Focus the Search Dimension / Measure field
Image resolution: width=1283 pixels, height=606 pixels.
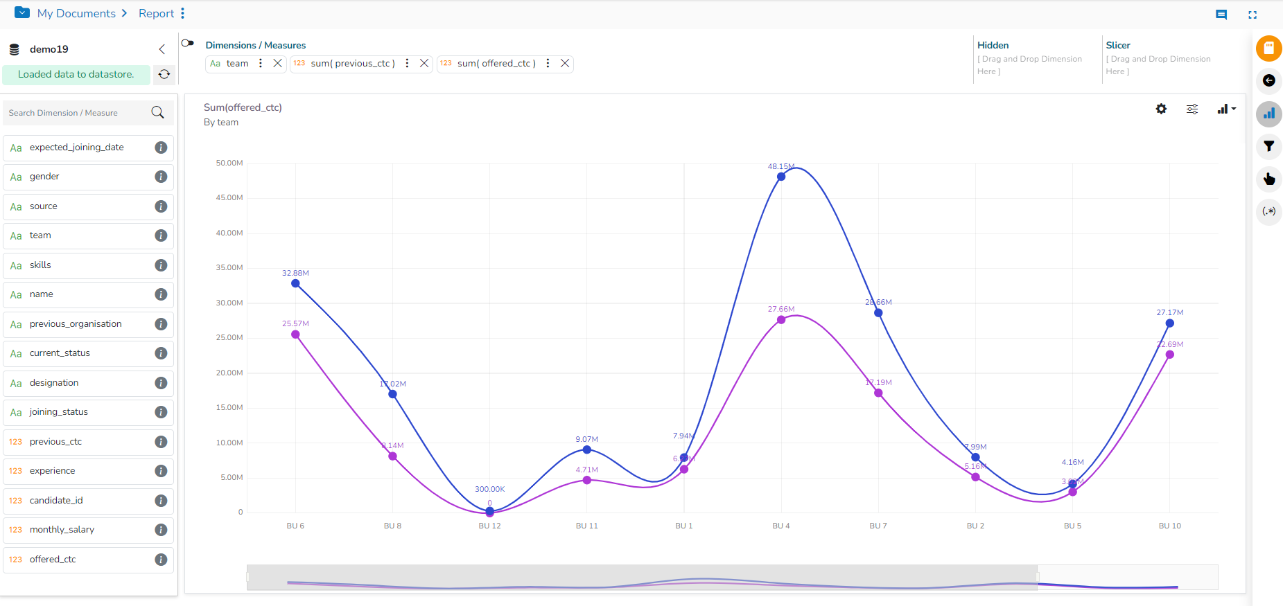(76, 113)
